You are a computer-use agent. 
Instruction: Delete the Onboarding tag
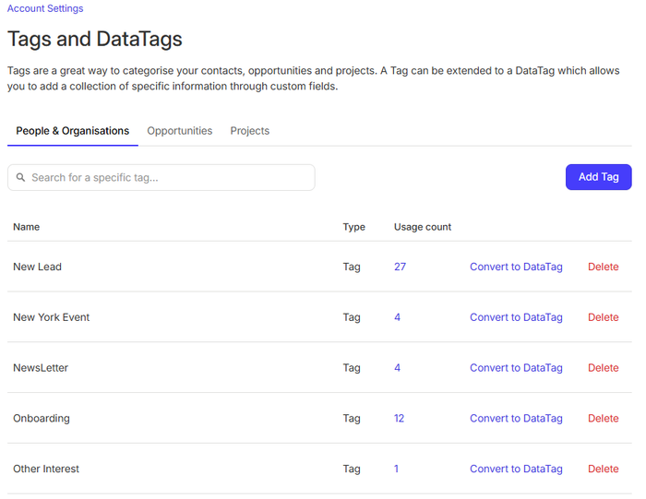(x=604, y=419)
